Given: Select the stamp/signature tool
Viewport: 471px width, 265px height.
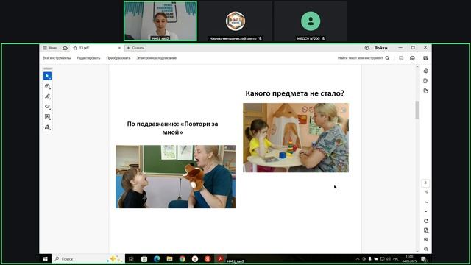Looking at the screenshot, I should [47, 127].
